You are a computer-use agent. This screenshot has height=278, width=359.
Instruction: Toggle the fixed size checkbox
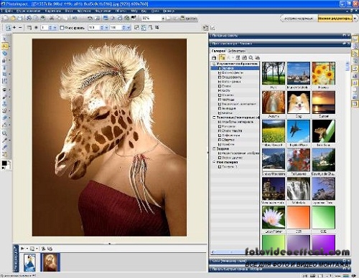pyautogui.click(x=62, y=28)
